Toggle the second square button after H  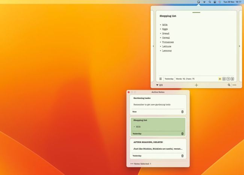click(x=228, y=79)
